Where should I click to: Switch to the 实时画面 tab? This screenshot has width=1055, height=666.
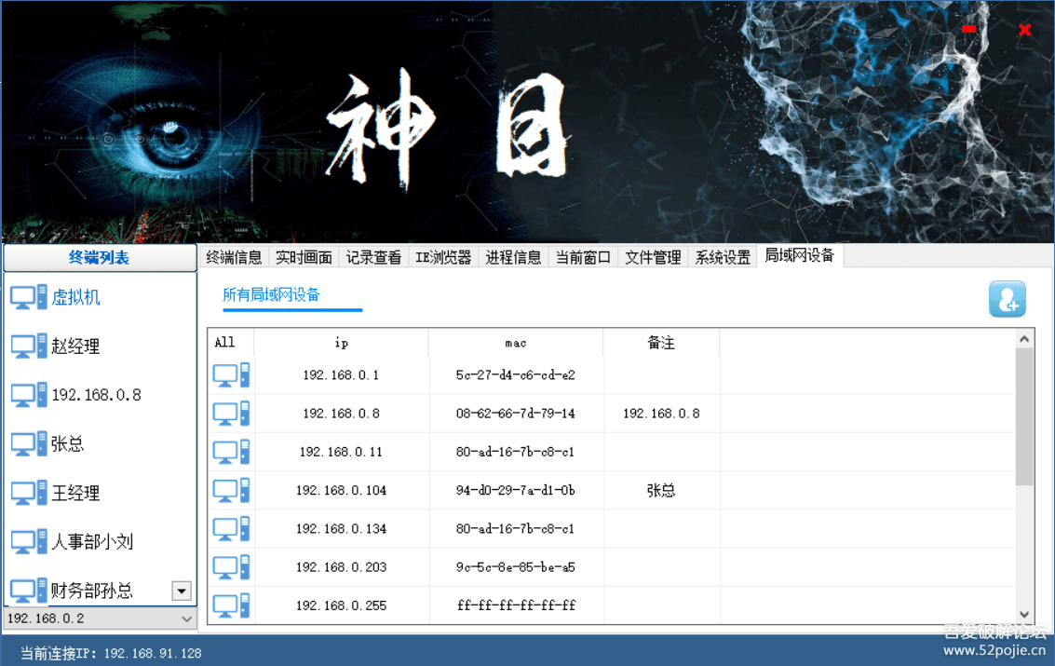[303, 257]
